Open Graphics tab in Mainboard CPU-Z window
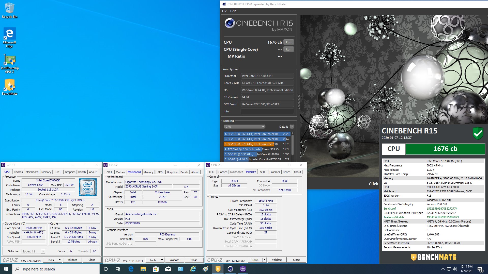Image resolution: width=488 pixels, height=274 pixels. [172, 172]
